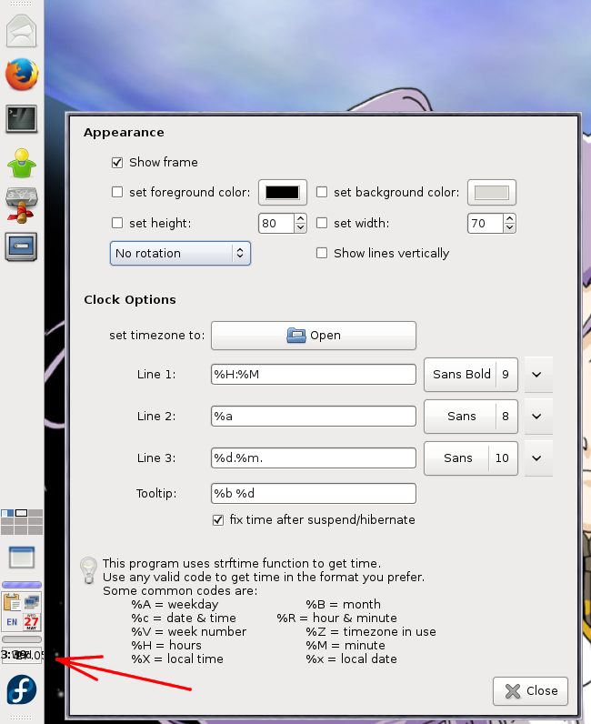The image size is (591, 724).
Task: Toggle fix time after suspend/hibernate
Action: coord(218,520)
